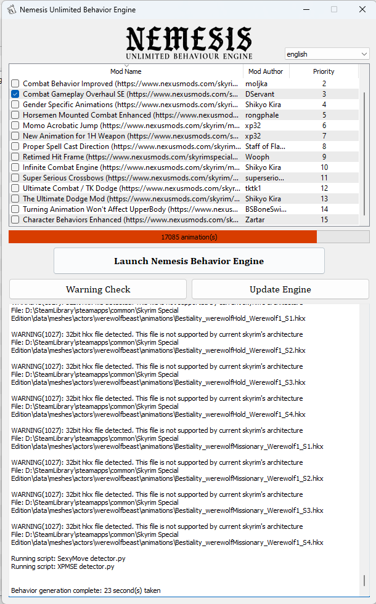Click the Nemesis Unlimited Behaviour Engine logo
Image resolution: width=376 pixels, height=604 pixels.
click(189, 42)
